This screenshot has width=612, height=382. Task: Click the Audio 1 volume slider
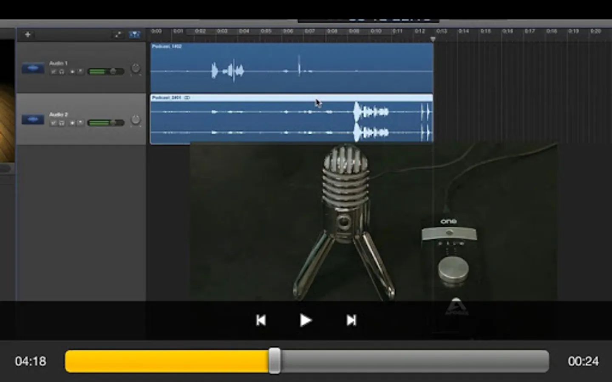point(106,72)
